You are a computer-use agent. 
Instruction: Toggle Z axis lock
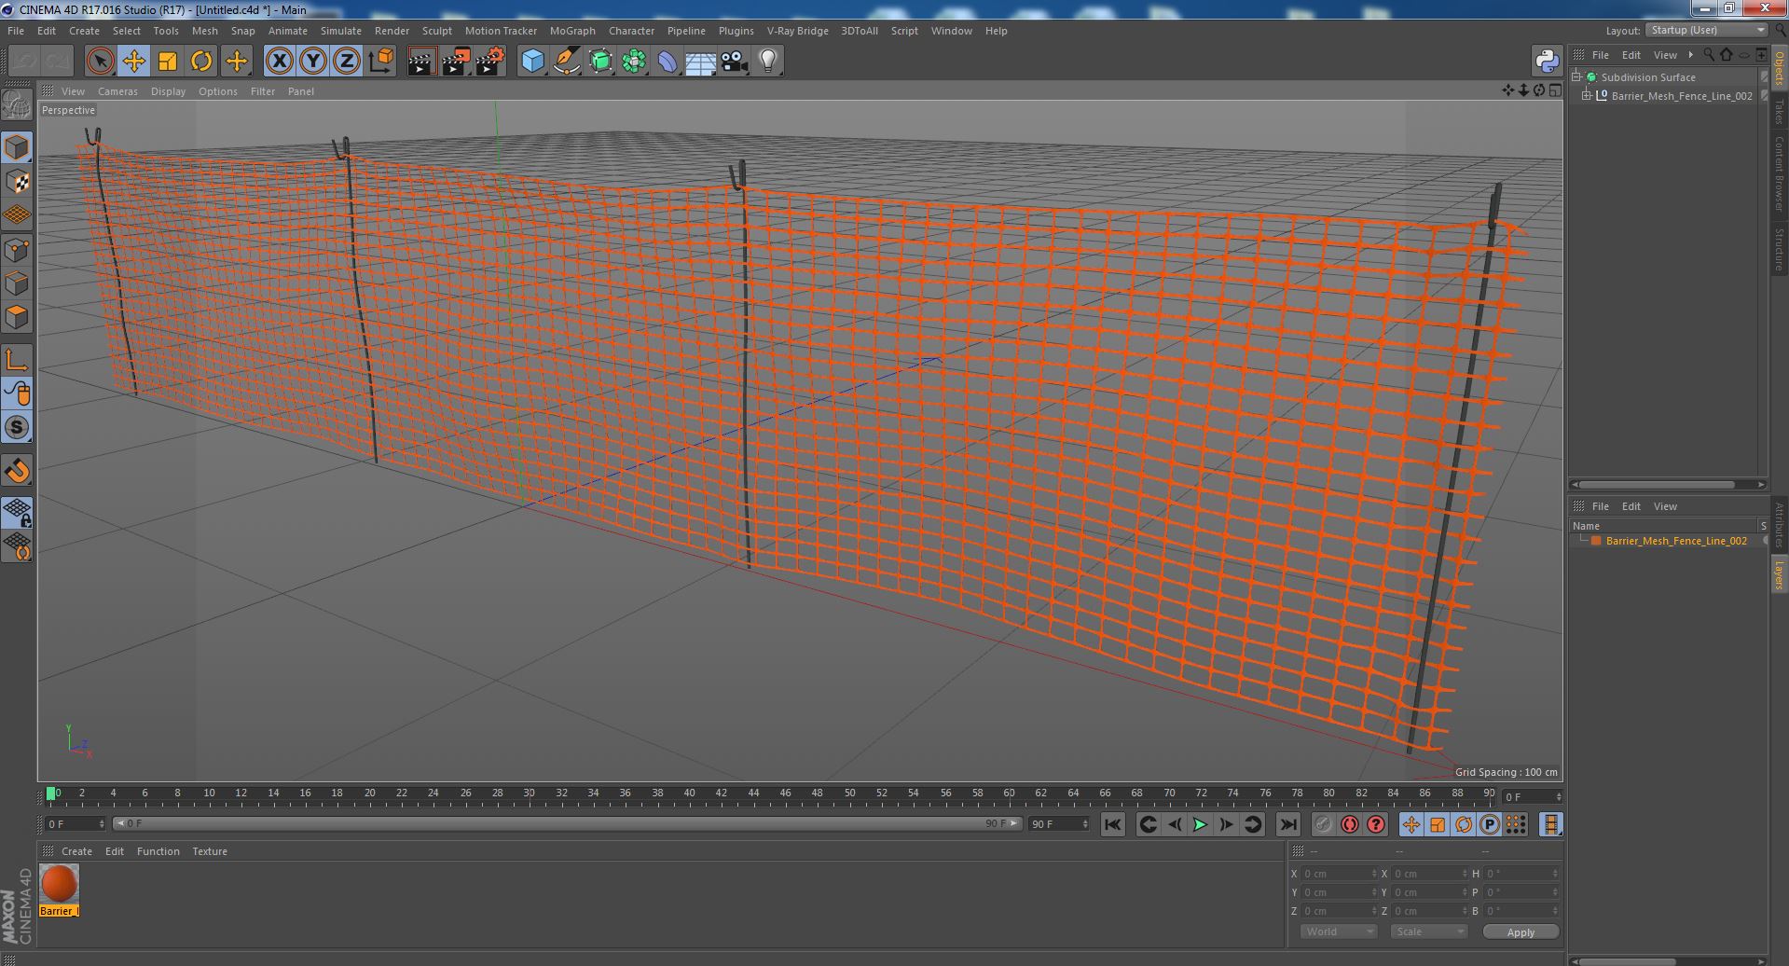(x=347, y=62)
